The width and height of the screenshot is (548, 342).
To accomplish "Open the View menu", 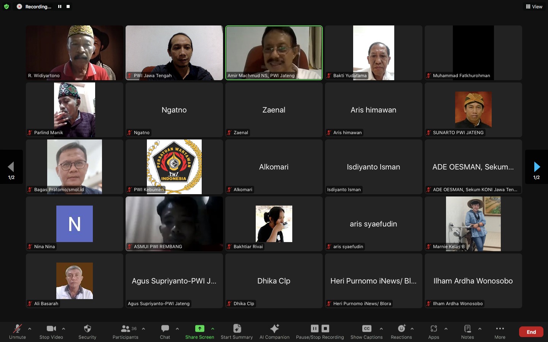I will (534, 6).
